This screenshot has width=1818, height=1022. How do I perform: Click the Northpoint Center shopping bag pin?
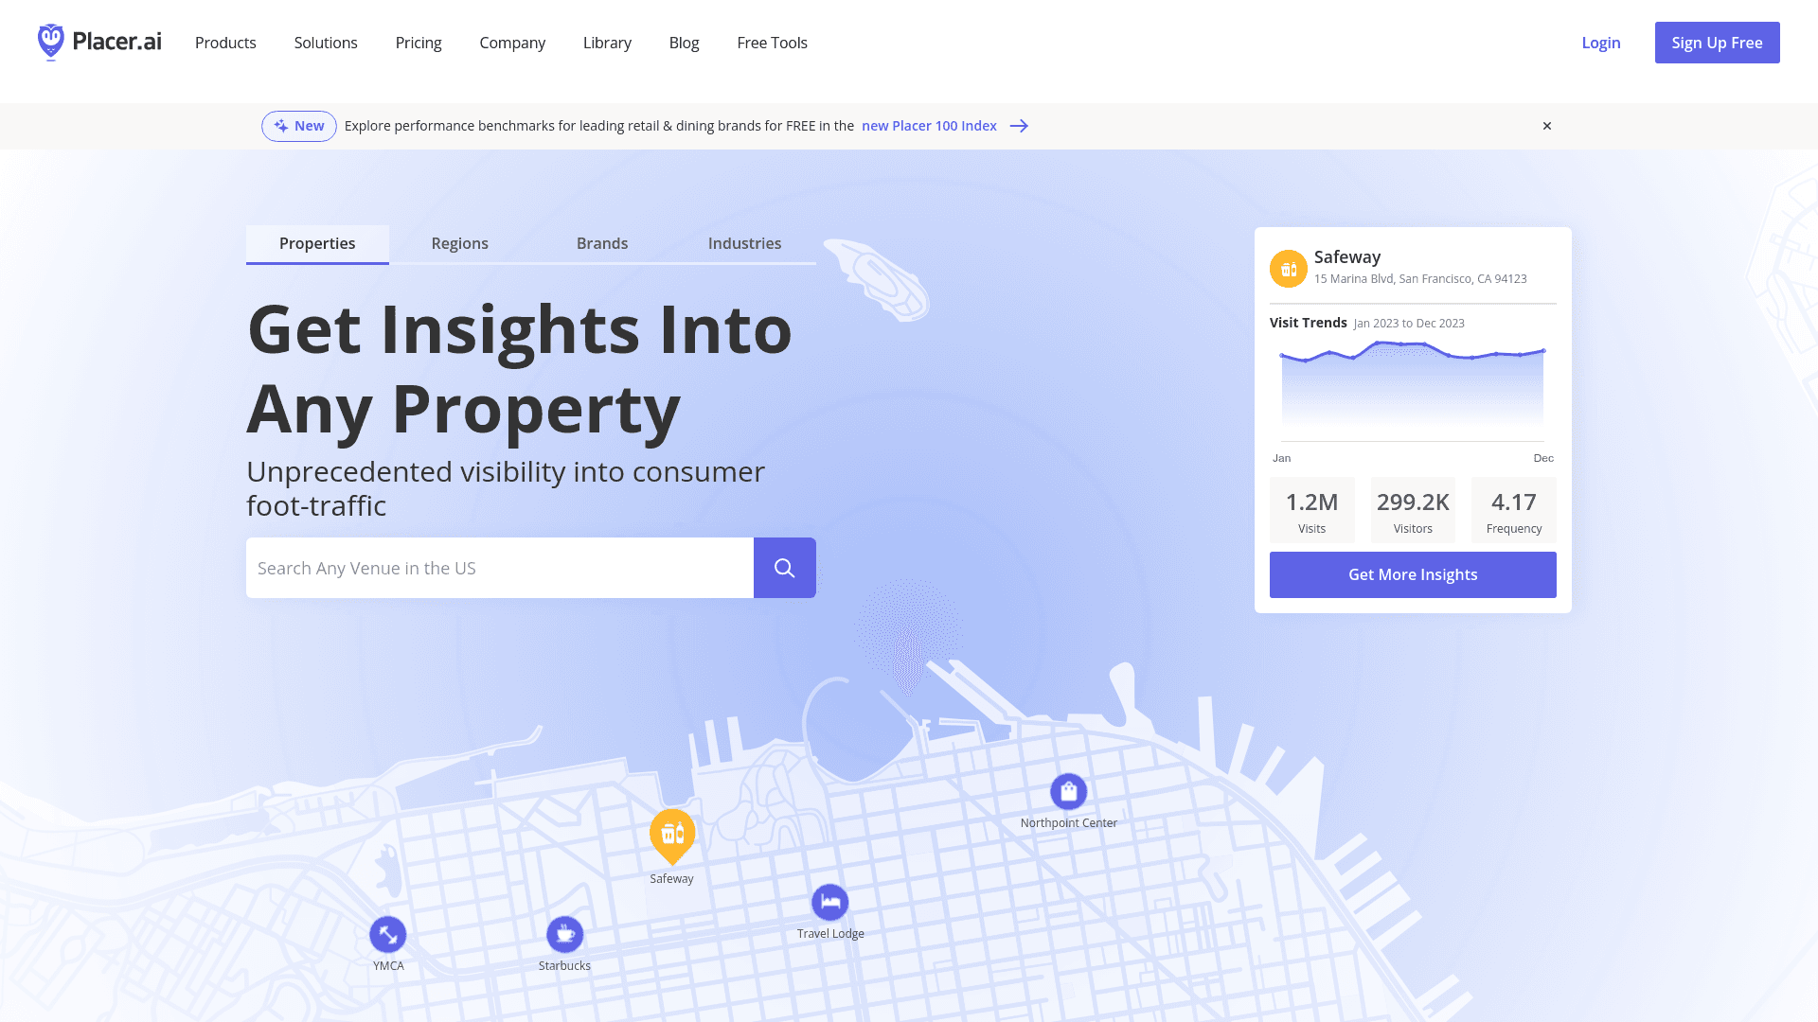click(x=1069, y=791)
